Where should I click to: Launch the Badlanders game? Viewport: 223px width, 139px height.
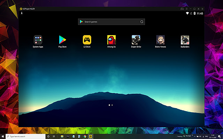(x=185, y=40)
